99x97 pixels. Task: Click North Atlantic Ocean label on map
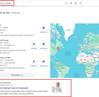coord(68,53)
